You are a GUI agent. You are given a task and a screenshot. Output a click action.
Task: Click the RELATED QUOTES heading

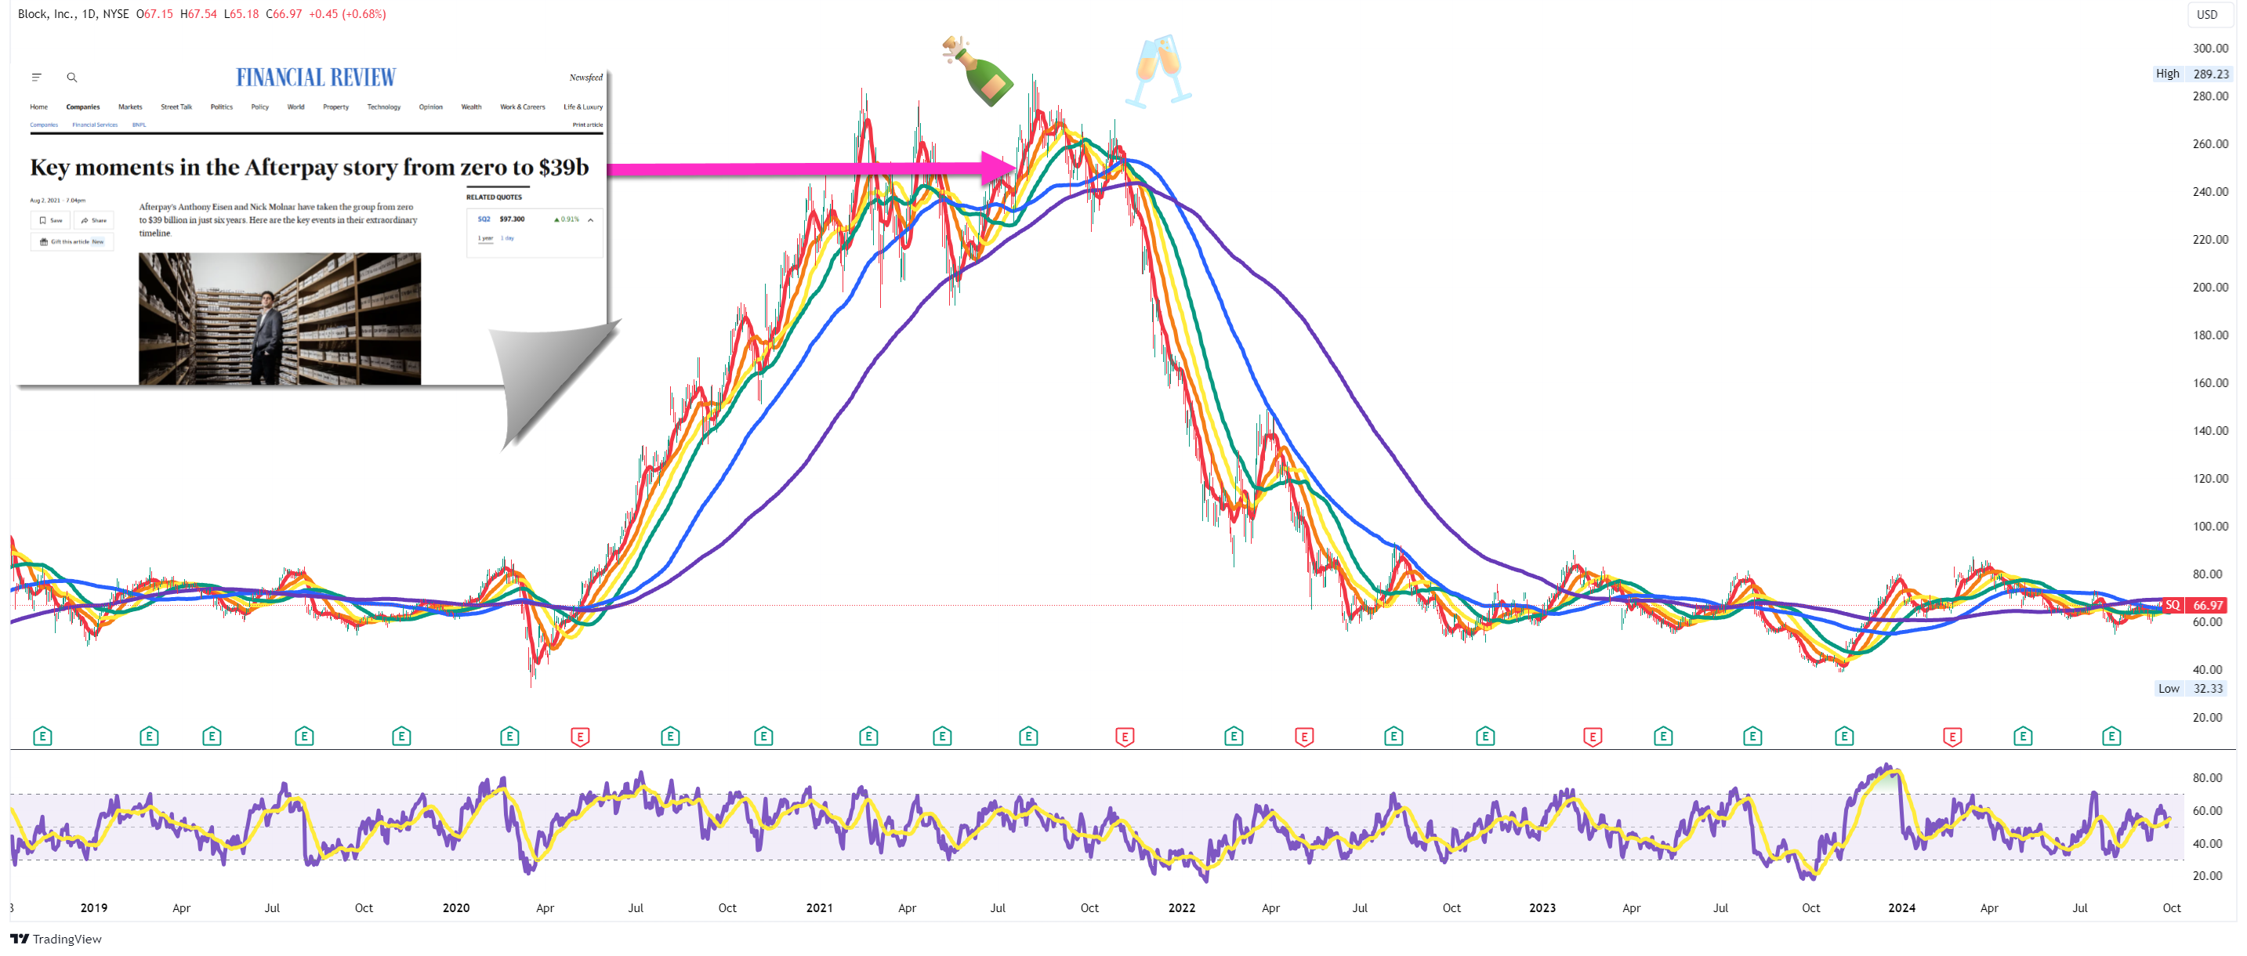coord(494,197)
